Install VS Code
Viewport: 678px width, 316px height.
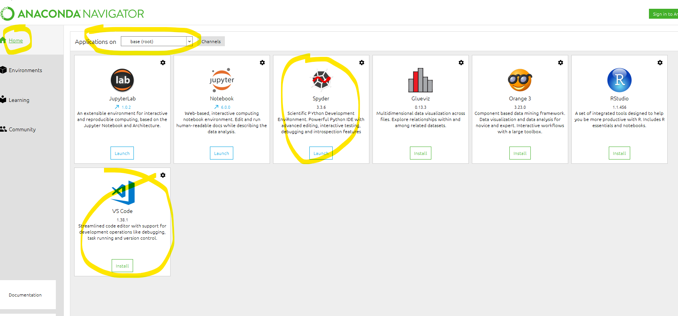coord(122,266)
